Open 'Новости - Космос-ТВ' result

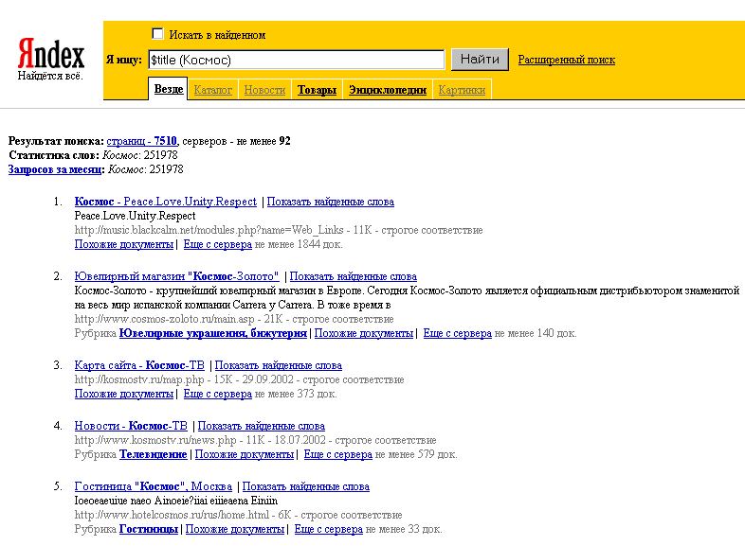point(131,426)
